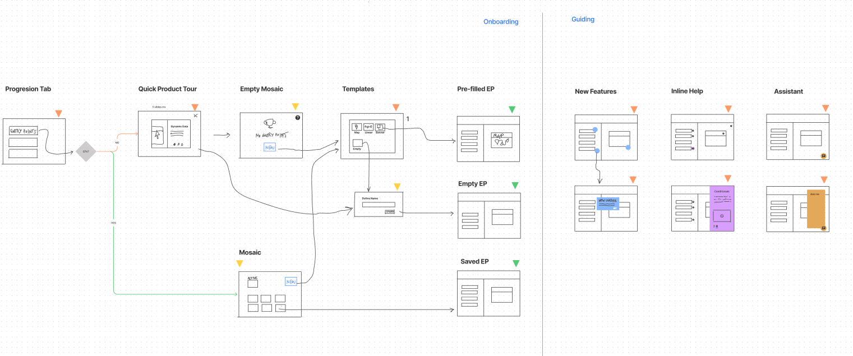Select orange triangle marker above Templates frame
853x356 pixels.
(395, 107)
